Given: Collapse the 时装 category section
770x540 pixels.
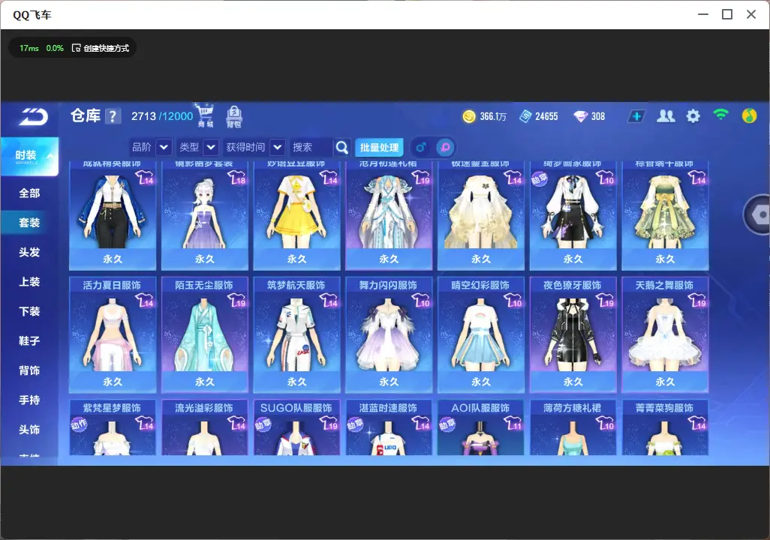Looking at the screenshot, I should [x=29, y=156].
